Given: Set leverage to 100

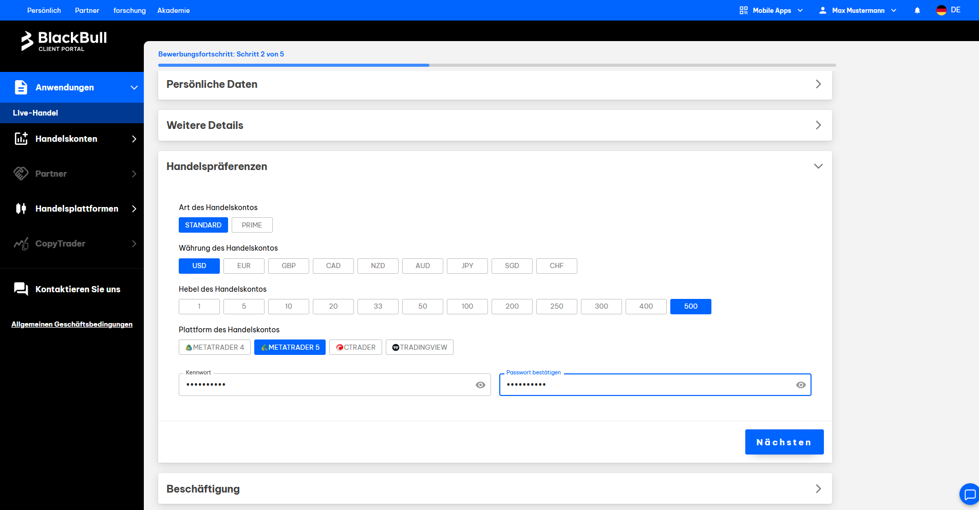Looking at the screenshot, I should [x=467, y=306].
